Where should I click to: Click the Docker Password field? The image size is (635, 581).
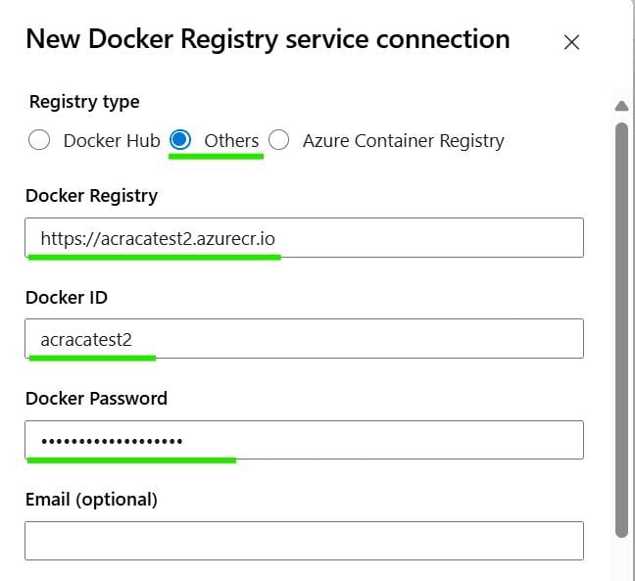coord(304,440)
